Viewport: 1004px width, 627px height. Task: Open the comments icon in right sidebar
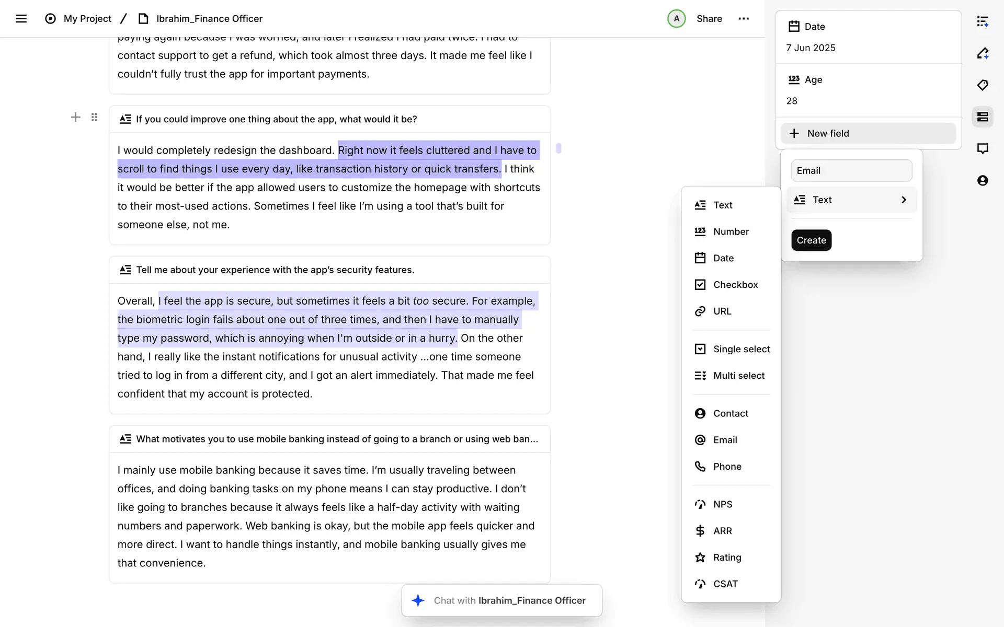coord(982,149)
